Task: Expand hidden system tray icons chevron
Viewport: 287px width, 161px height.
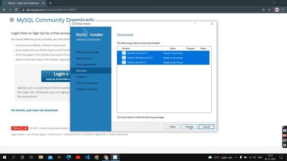Action: 236,157
